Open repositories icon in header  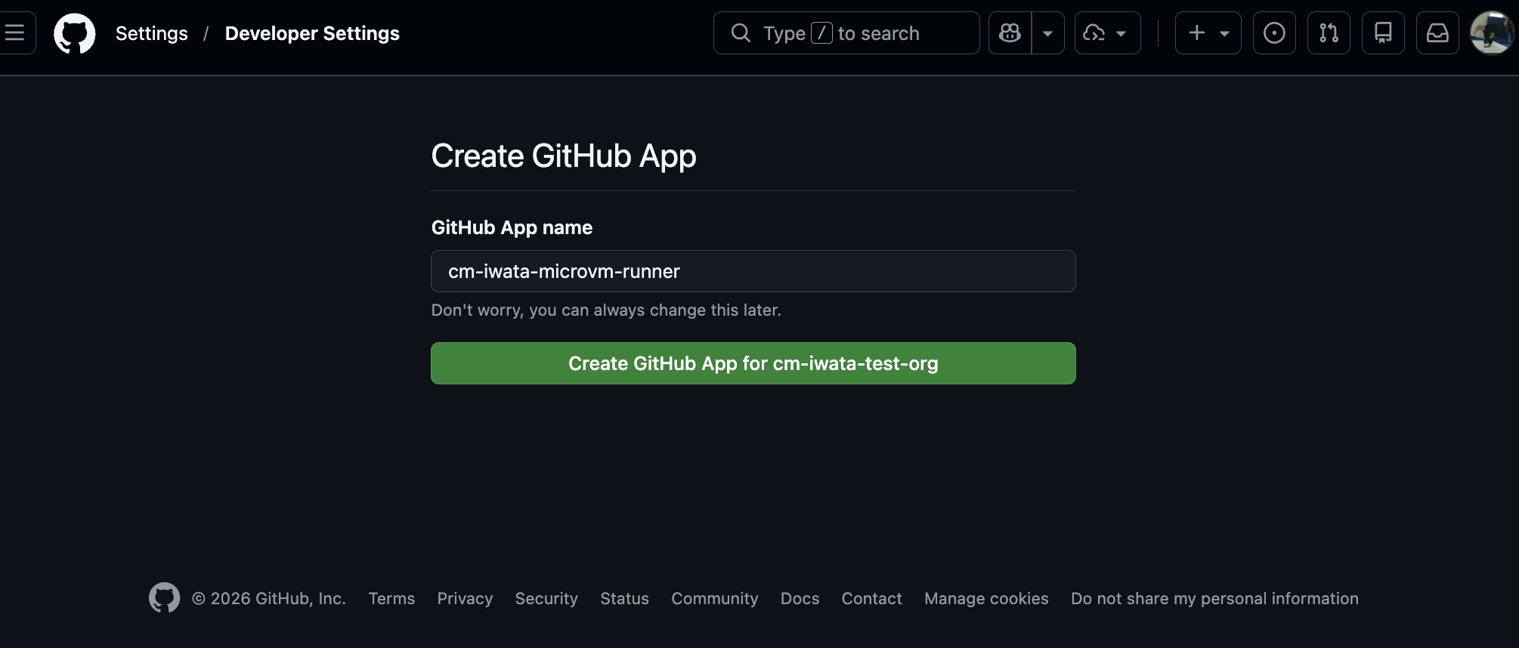click(x=1383, y=33)
